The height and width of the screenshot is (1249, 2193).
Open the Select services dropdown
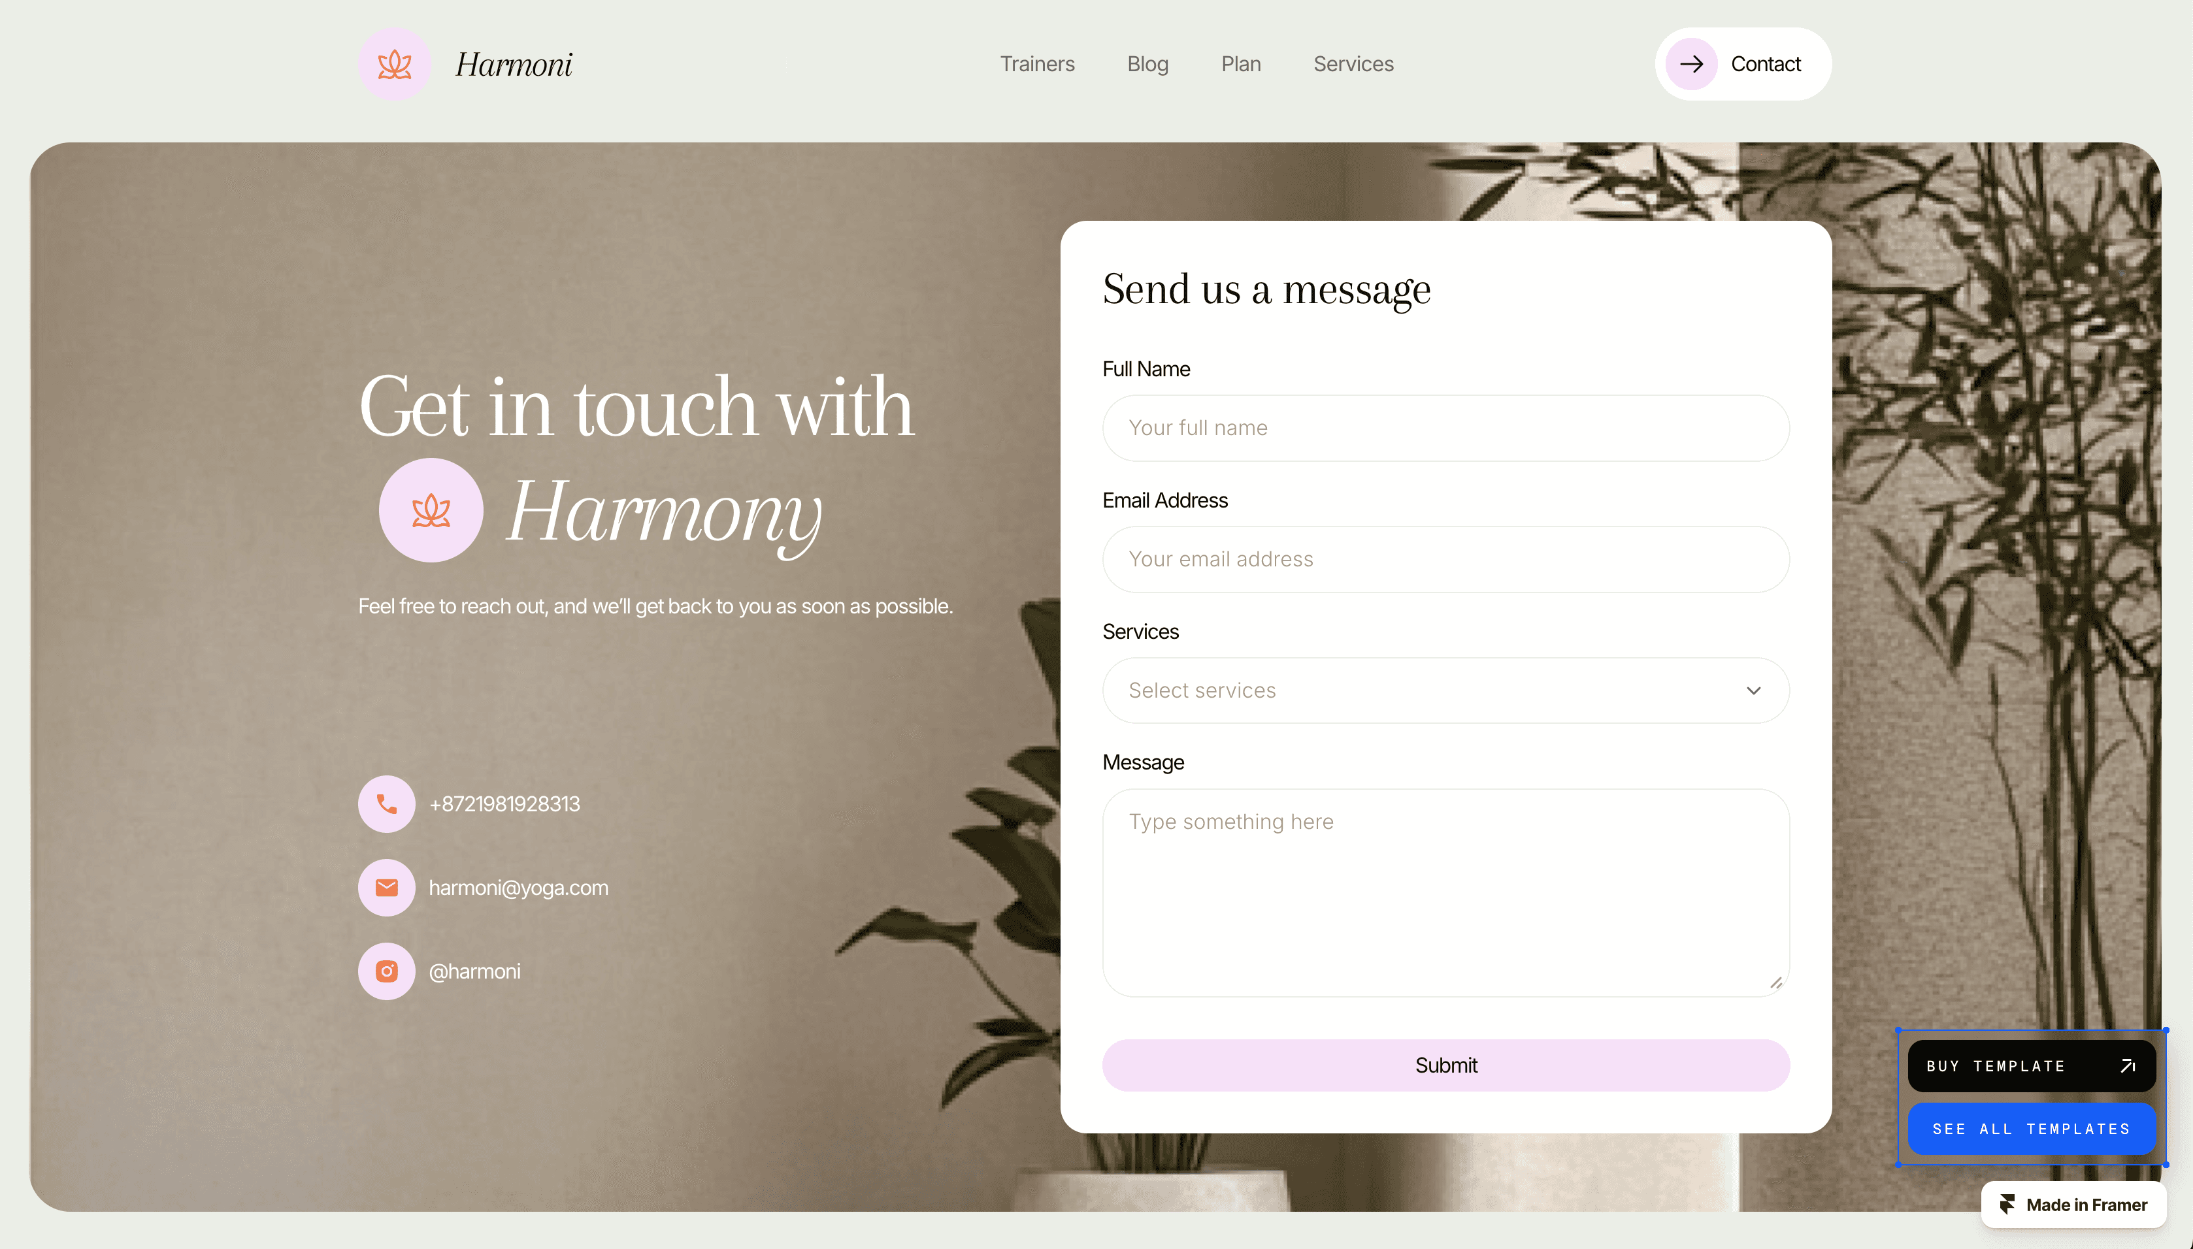coord(1445,690)
